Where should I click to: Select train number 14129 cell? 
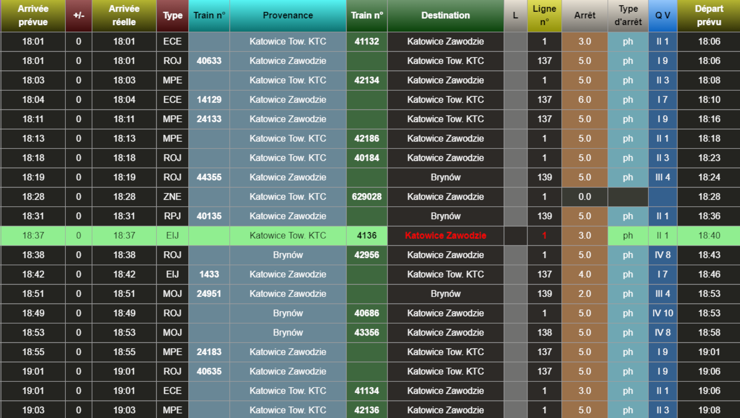(x=209, y=100)
